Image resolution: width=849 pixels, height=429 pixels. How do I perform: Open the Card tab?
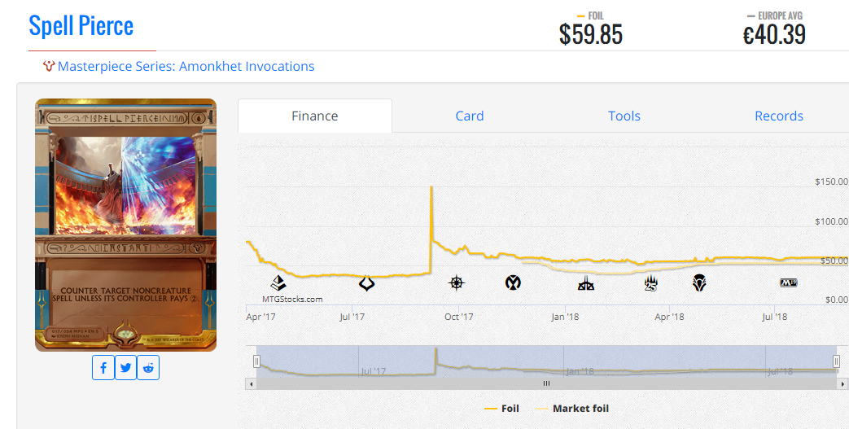pyautogui.click(x=470, y=116)
